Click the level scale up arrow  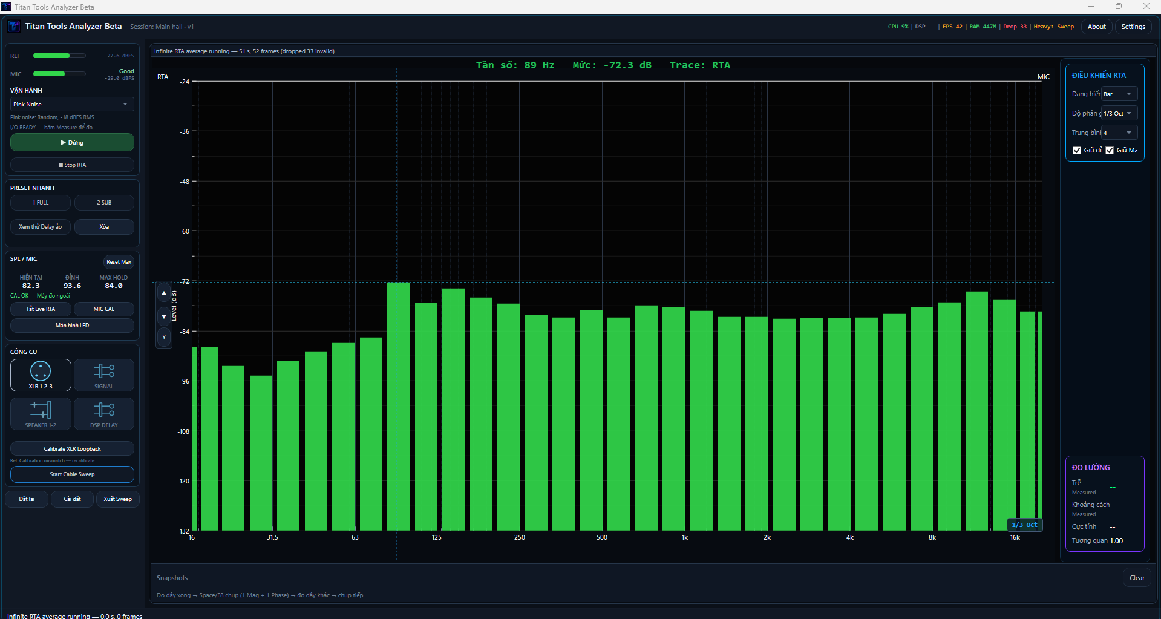tap(164, 293)
